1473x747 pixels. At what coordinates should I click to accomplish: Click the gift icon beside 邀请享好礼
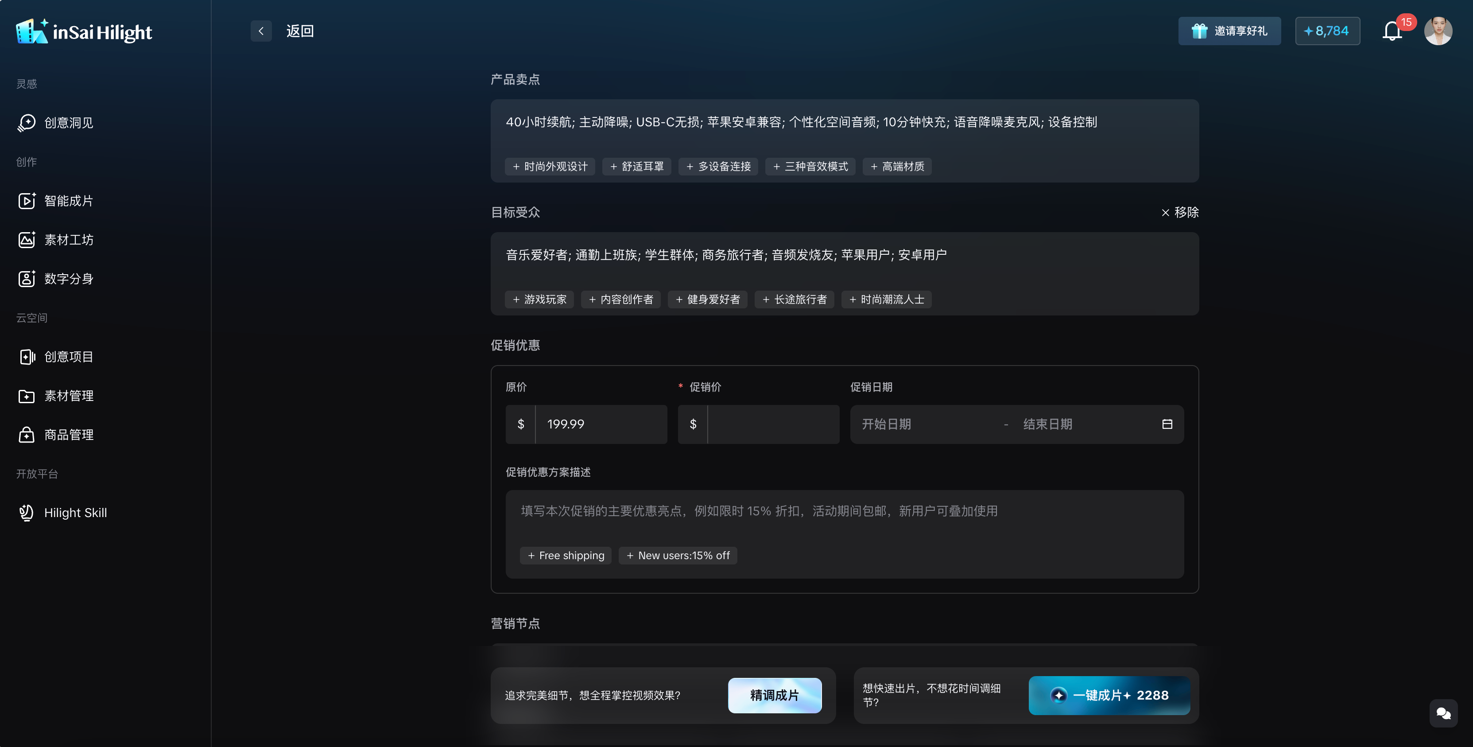click(1199, 31)
